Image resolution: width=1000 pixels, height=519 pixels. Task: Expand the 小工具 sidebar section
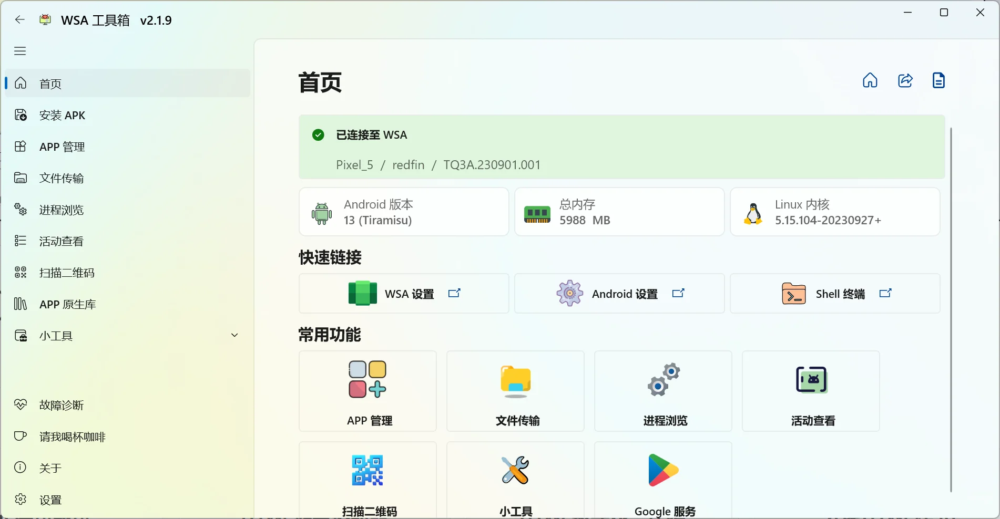234,336
